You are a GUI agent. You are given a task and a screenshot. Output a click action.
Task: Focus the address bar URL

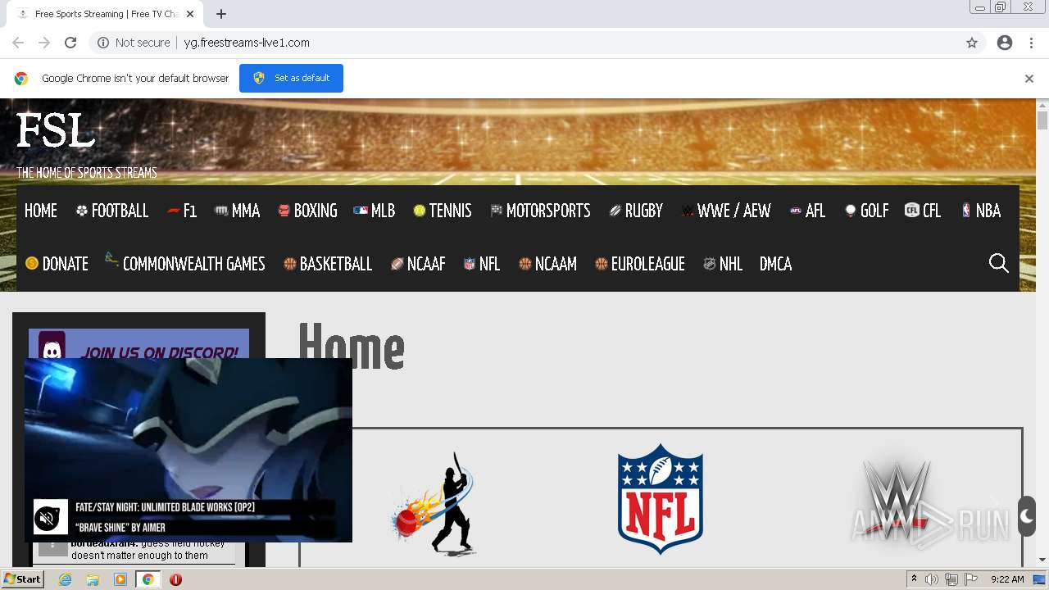(x=247, y=43)
